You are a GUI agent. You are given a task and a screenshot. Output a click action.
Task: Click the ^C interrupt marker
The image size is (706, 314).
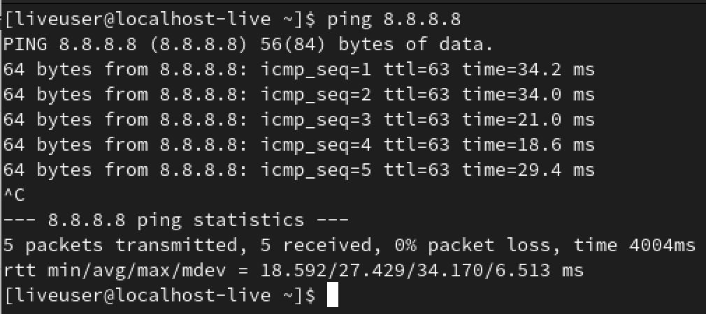coord(14,195)
